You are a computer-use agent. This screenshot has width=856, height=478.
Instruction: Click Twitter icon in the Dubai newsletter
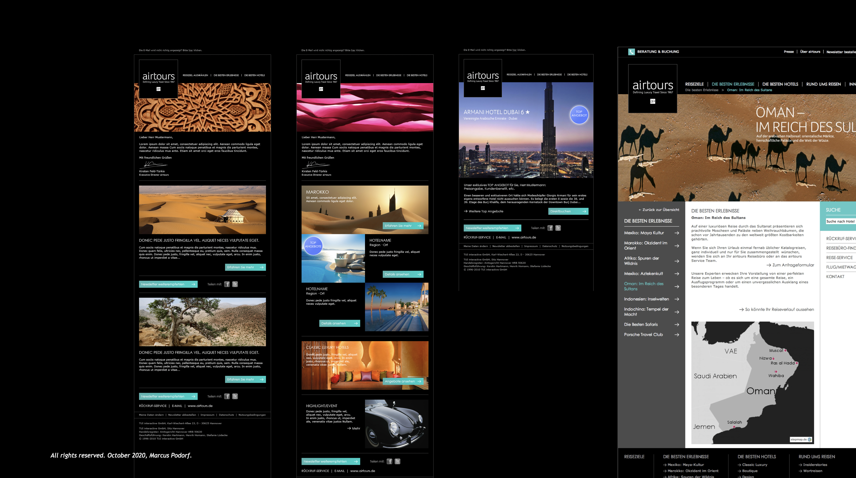click(558, 228)
